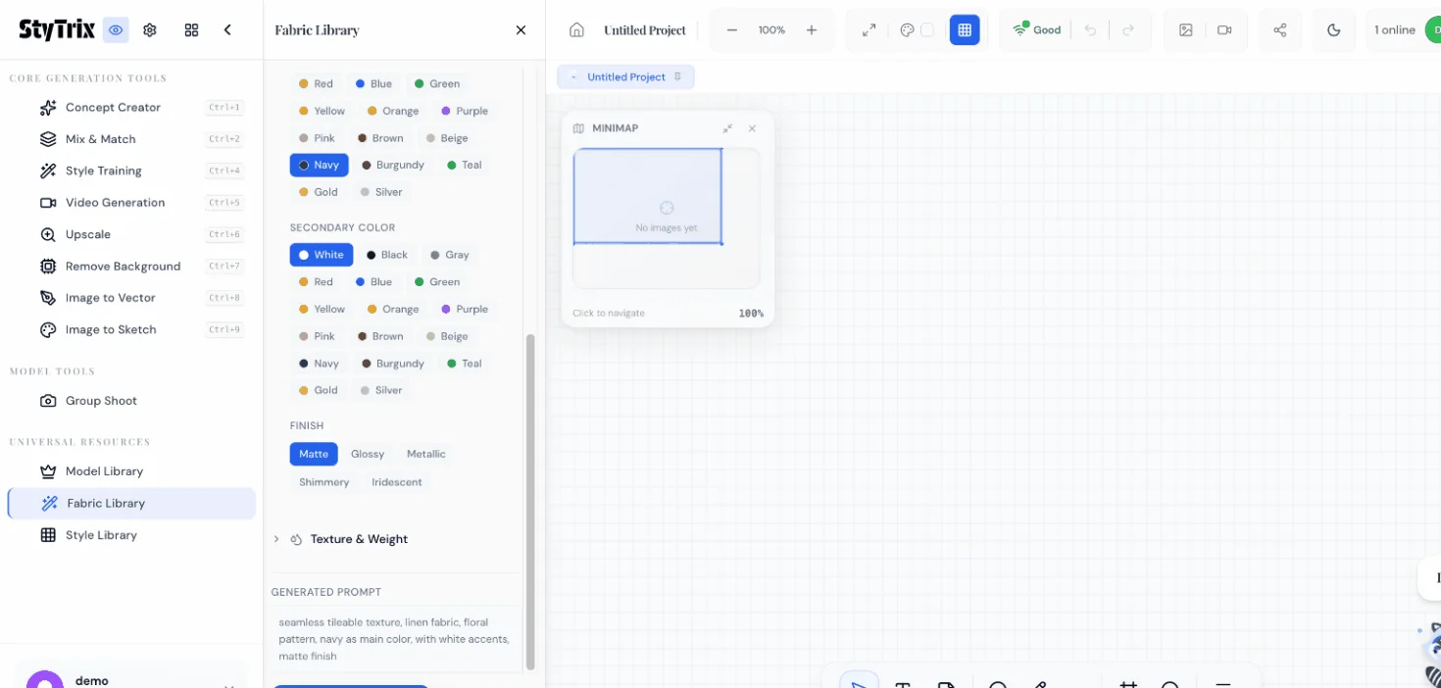Select Black as the secondary color
The height and width of the screenshot is (688, 1441).
pyautogui.click(x=387, y=255)
